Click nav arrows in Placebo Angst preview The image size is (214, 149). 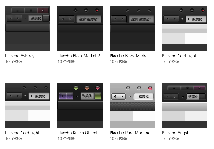[171, 97]
